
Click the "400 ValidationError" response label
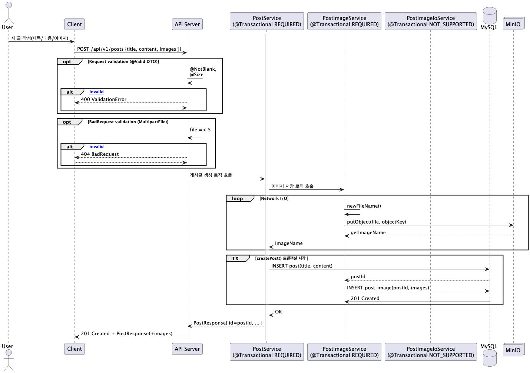104,99
